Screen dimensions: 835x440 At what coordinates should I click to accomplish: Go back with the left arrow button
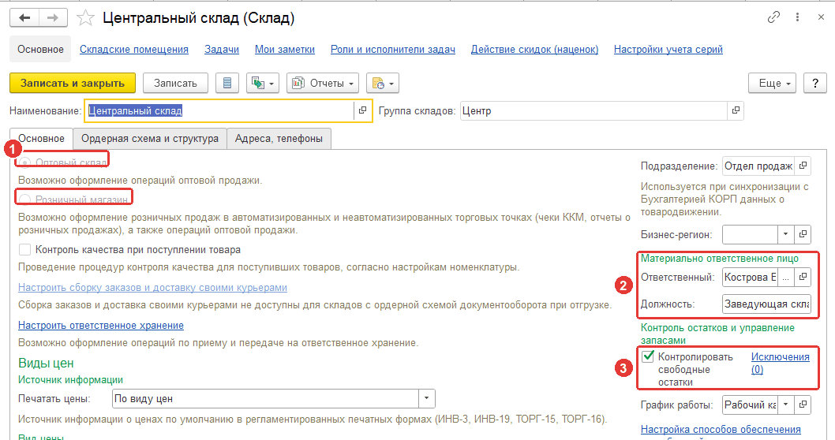[24, 17]
